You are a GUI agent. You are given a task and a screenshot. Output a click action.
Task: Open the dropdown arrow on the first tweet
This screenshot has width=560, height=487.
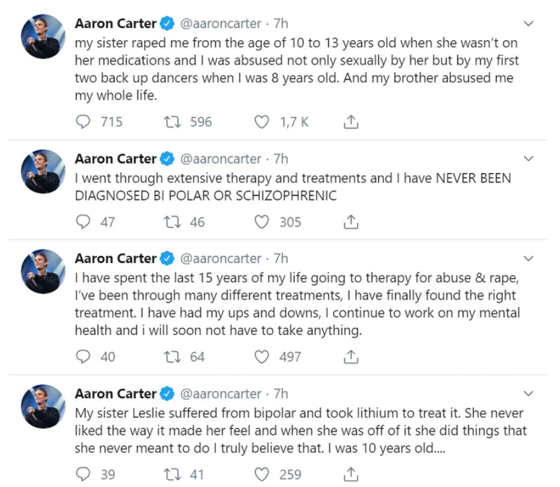(x=528, y=22)
